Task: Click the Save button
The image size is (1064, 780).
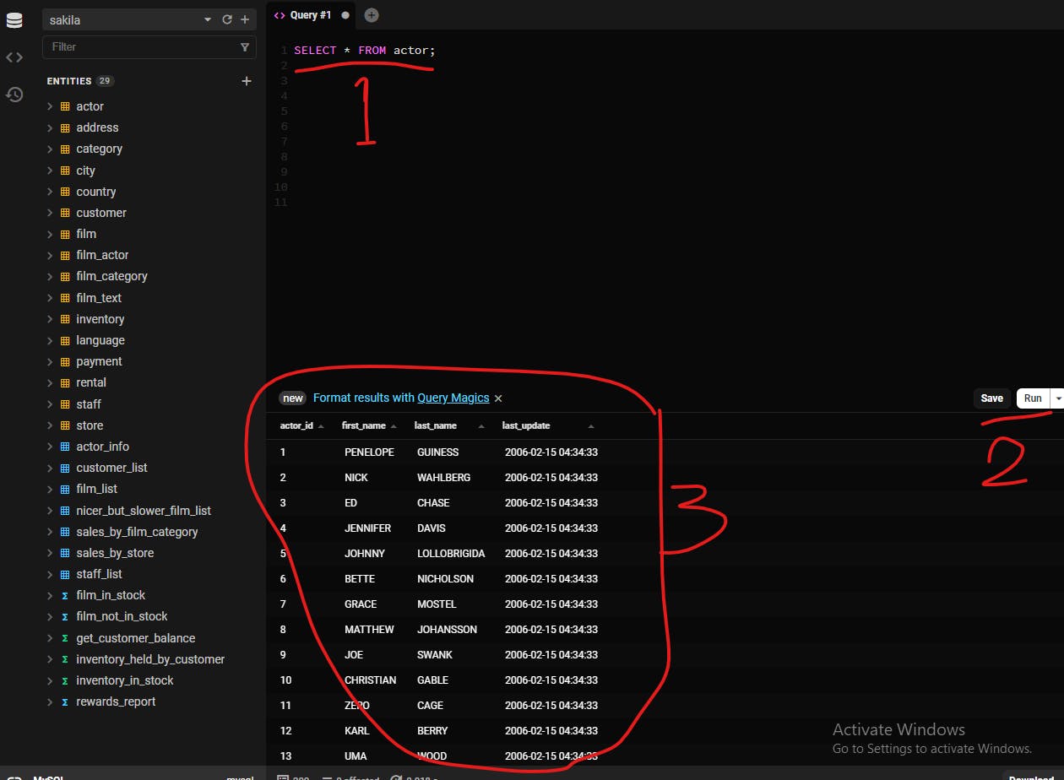Action: (992, 398)
